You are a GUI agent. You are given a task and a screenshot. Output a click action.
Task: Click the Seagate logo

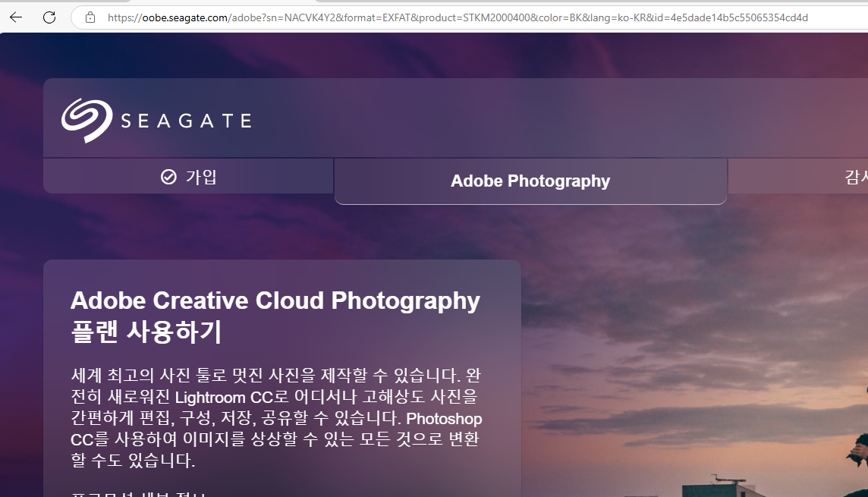[156, 121]
